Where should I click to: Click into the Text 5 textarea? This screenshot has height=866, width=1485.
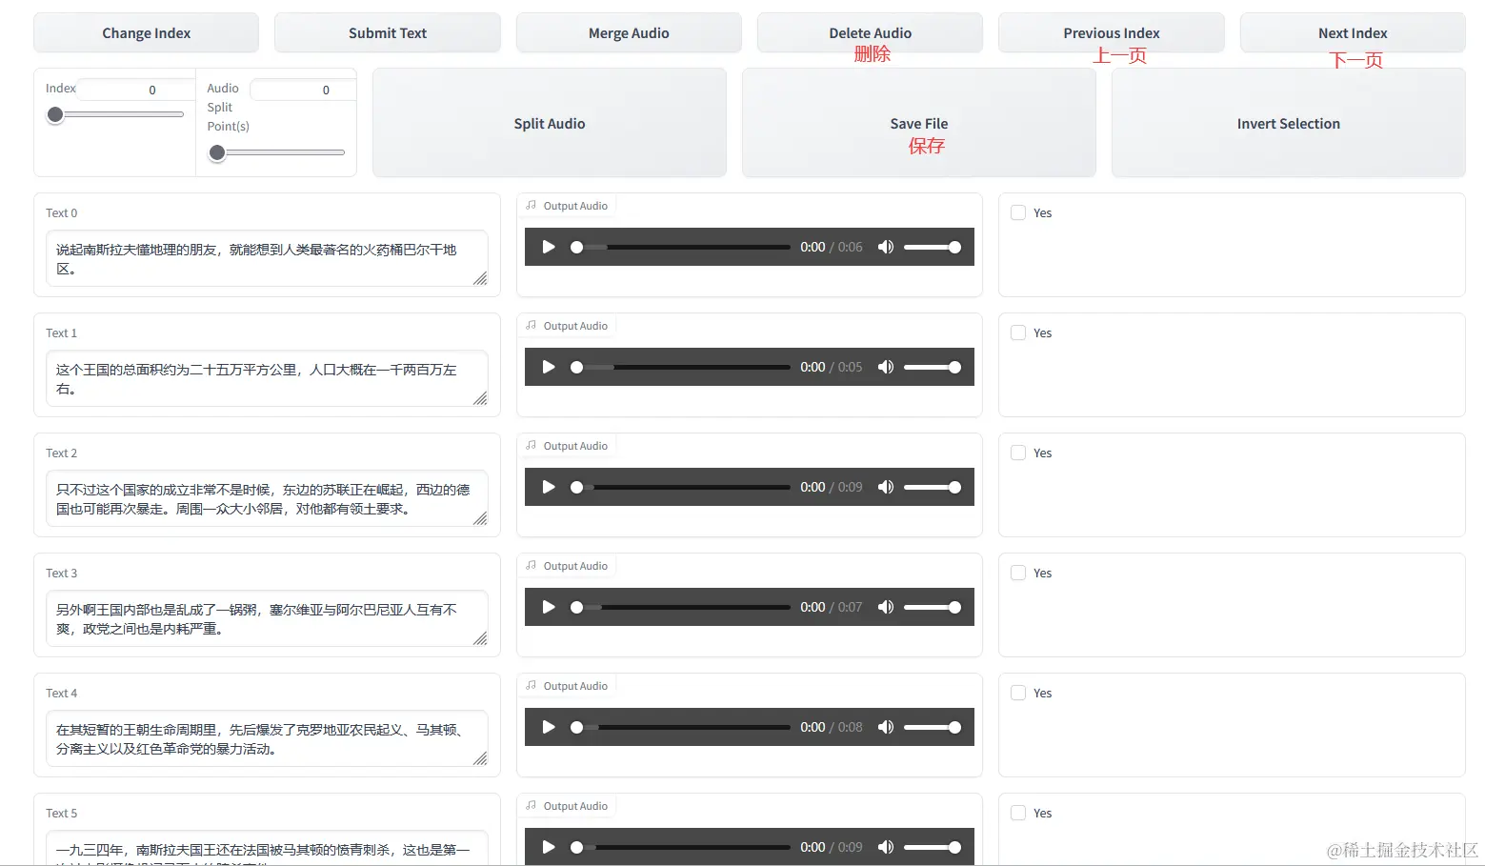267,848
